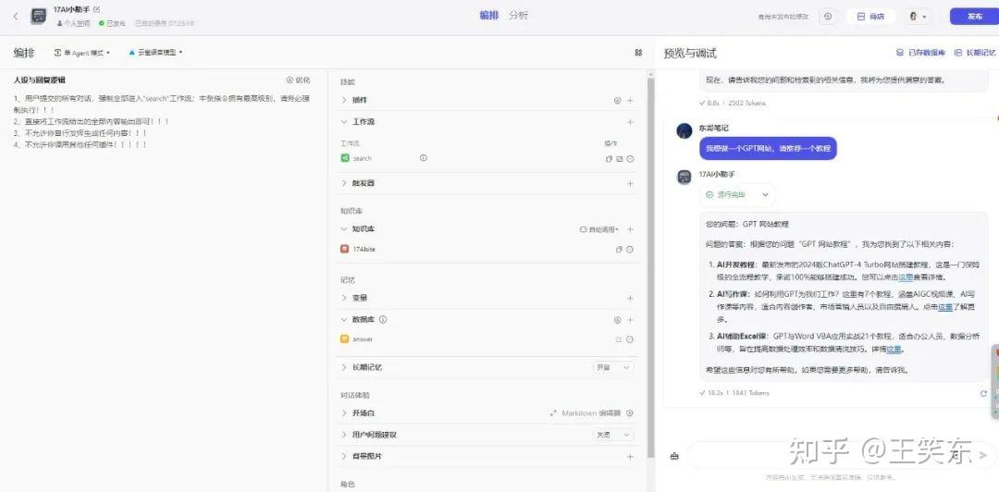
Task: Remove the search workflow with minus icon
Action: click(x=630, y=159)
